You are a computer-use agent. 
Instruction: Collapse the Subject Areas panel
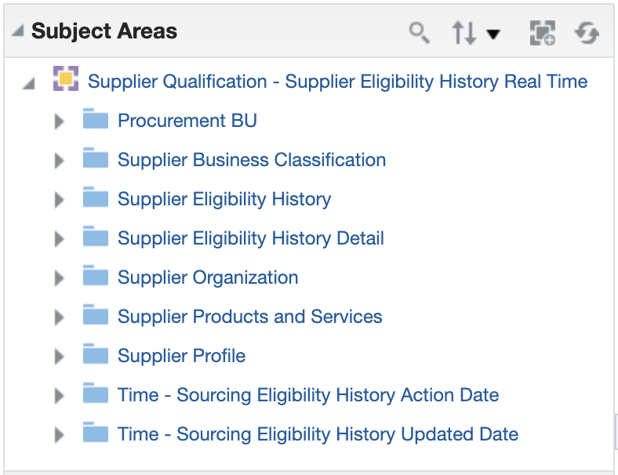(17, 32)
